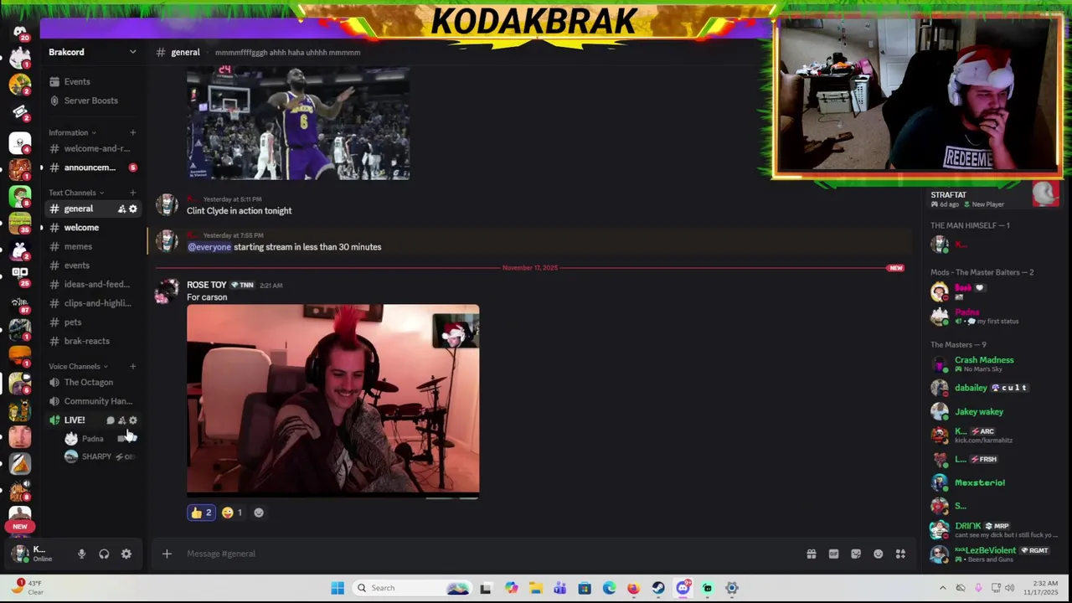Open the LeBron basketball image

(298, 124)
